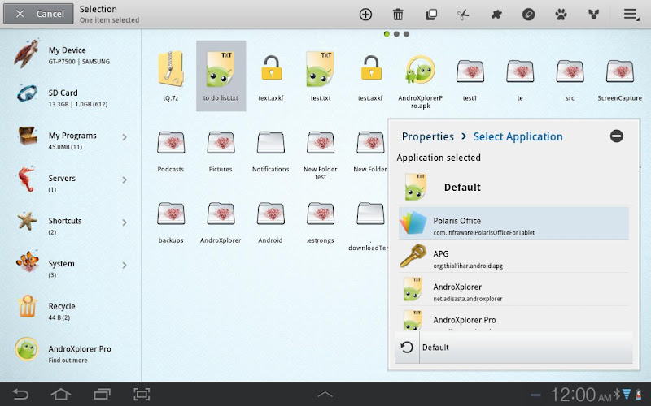Open the Notifications folder
Image resolution: width=651 pixels, height=406 pixels.
click(x=271, y=151)
